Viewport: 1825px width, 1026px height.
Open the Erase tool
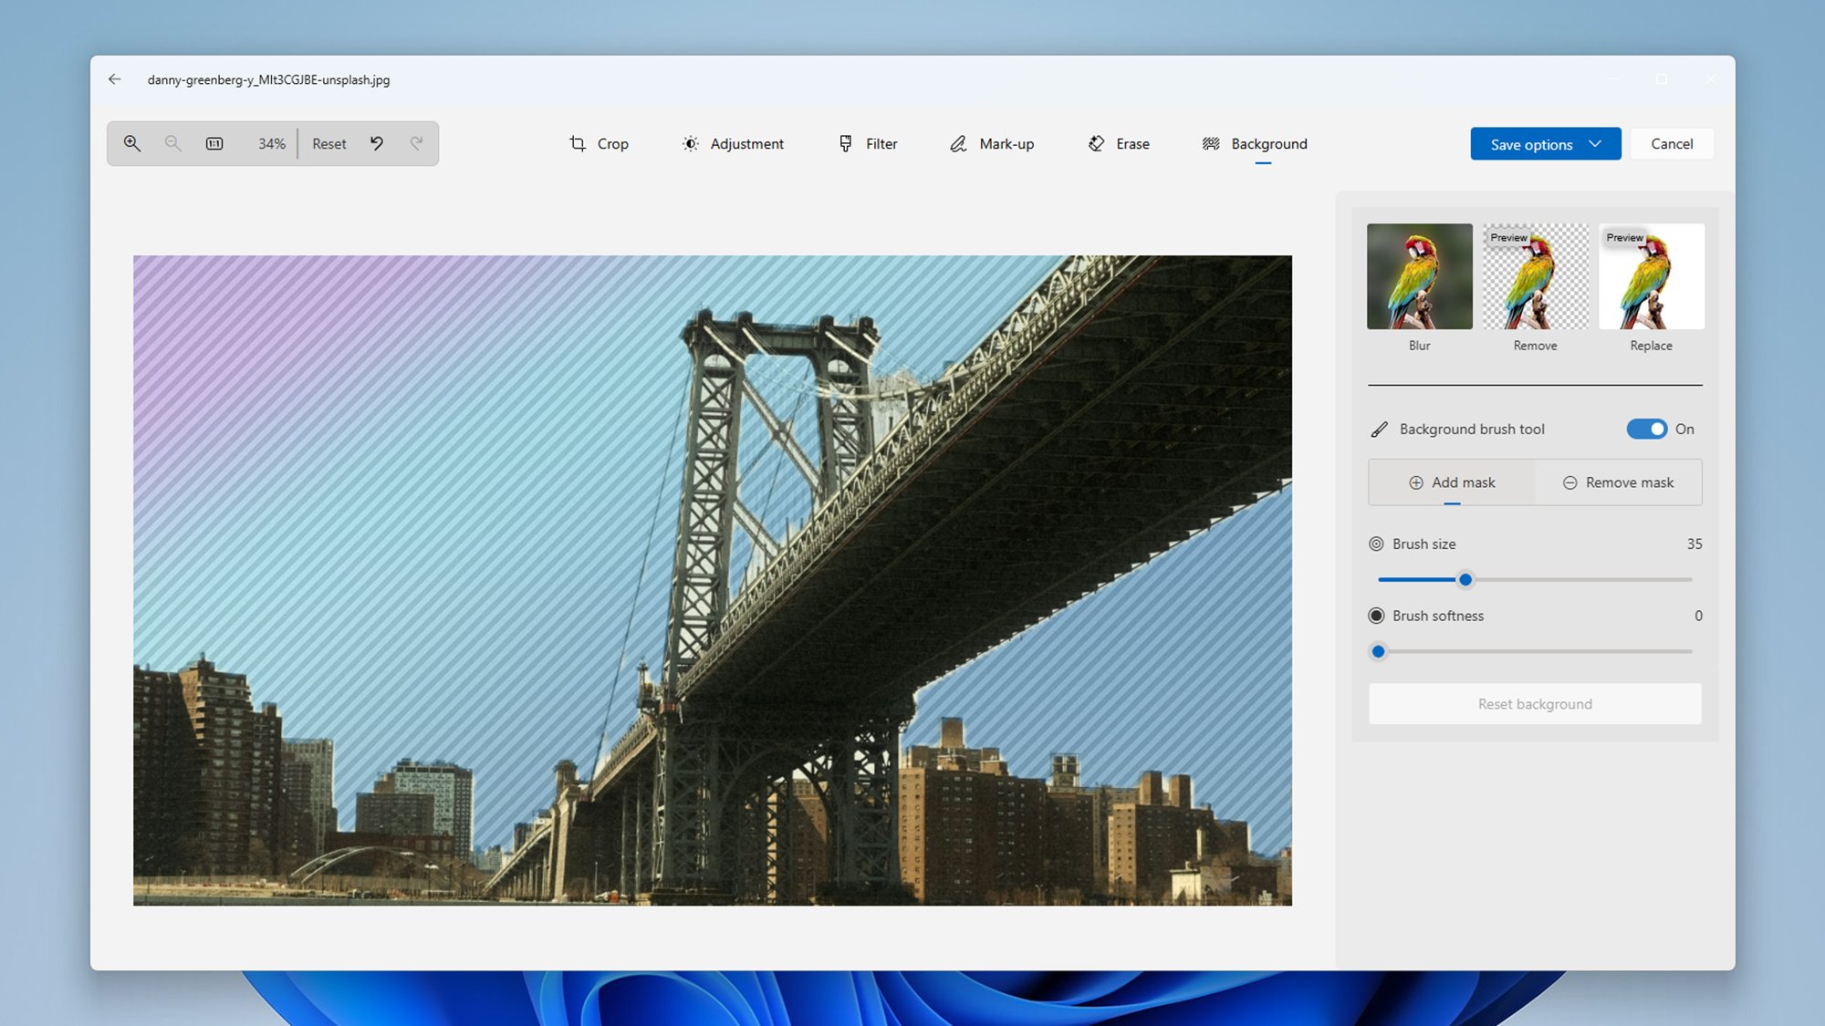(x=1119, y=143)
